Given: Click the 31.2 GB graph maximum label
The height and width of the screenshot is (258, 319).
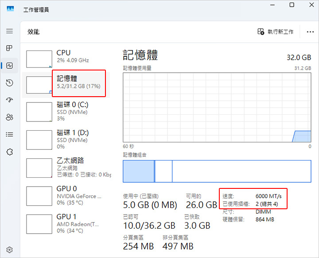Looking at the screenshot, I should tap(303, 68).
